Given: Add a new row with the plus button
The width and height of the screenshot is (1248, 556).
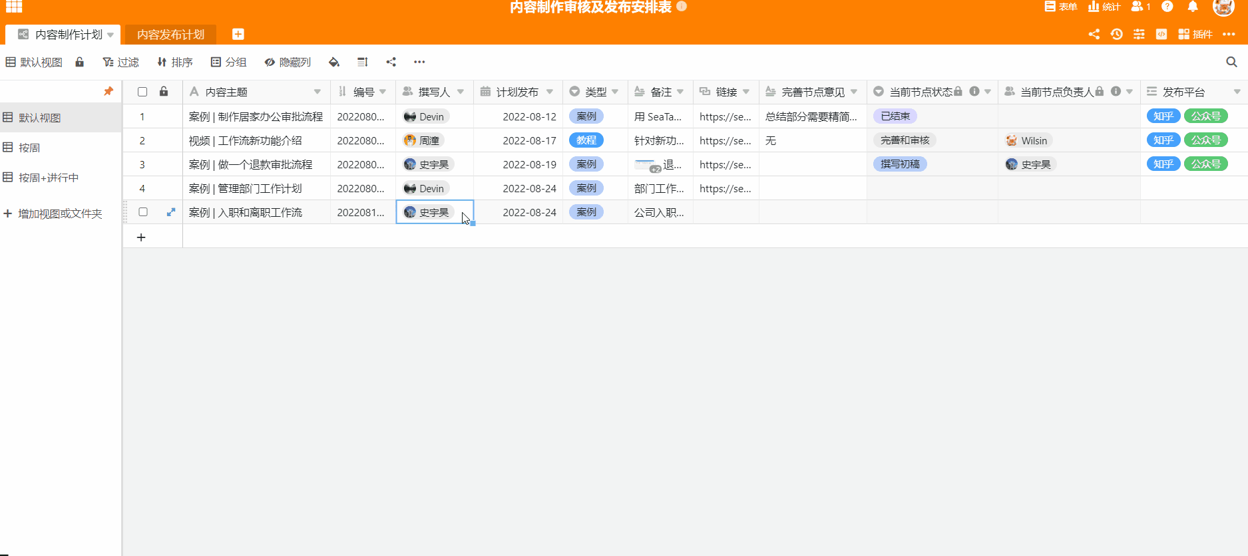Looking at the screenshot, I should (x=141, y=237).
